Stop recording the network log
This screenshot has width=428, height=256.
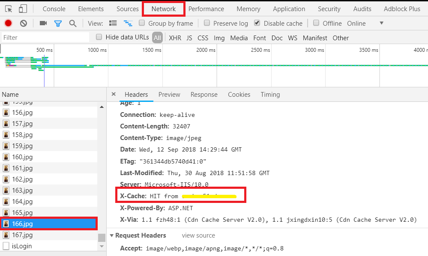pos(8,24)
